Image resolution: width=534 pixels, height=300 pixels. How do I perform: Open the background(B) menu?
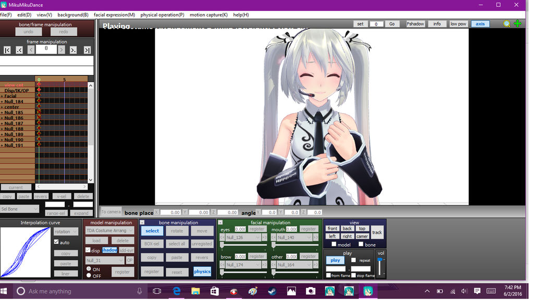(x=73, y=15)
